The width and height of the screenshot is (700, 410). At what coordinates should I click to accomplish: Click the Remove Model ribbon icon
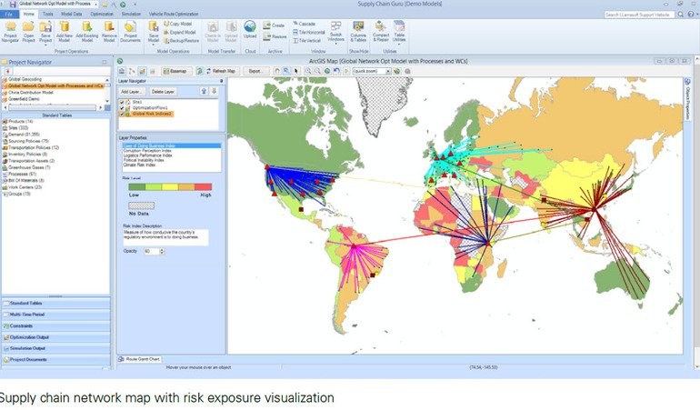[x=109, y=31]
